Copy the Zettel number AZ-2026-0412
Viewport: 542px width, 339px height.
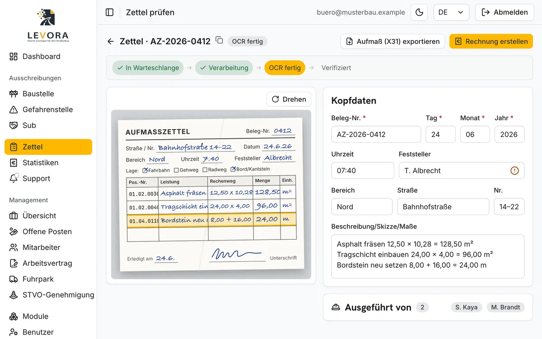(x=220, y=40)
